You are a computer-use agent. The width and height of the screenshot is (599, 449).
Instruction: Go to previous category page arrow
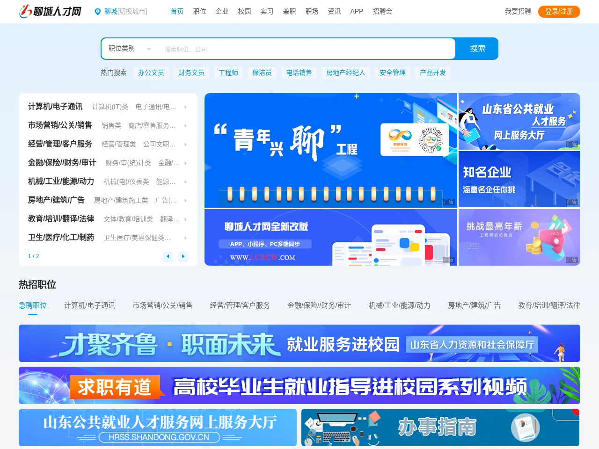coord(168,256)
